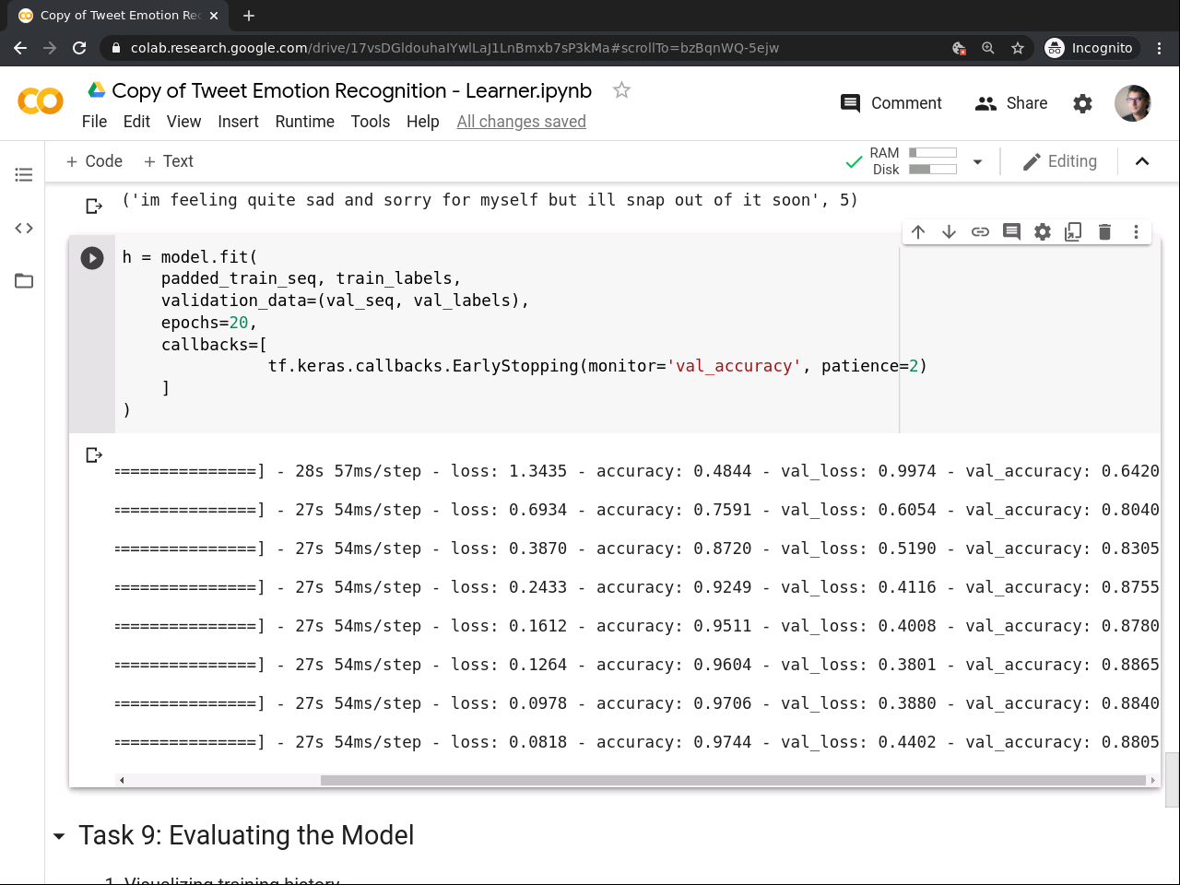Star the notebook title

[621, 90]
